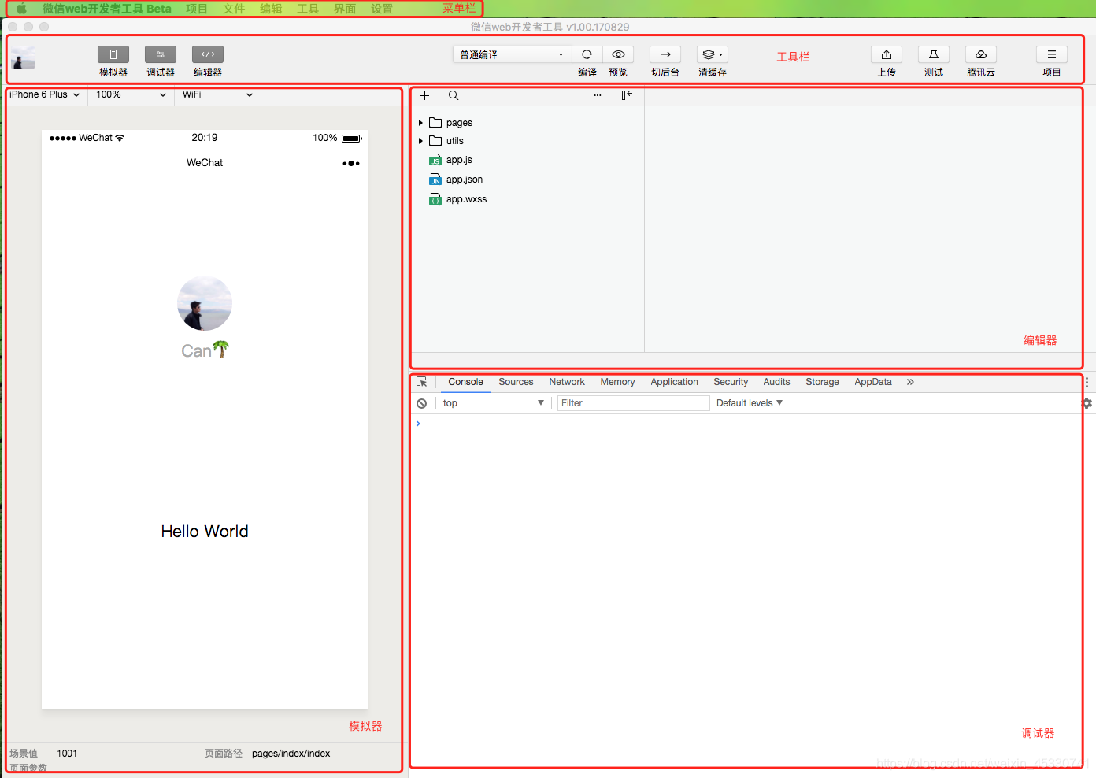Click the Hello World text in simulator
This screenshot has height=778, width=1096.
[205, 532]
